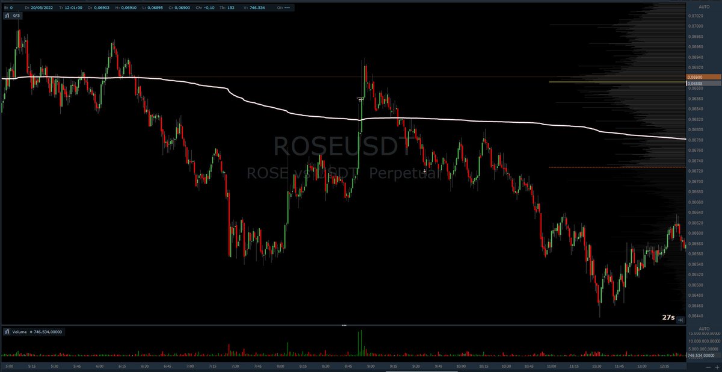Select the chart indicator icon beside 0/5
The width and height of the screenshot is (722, 372).
click(7, 16)
